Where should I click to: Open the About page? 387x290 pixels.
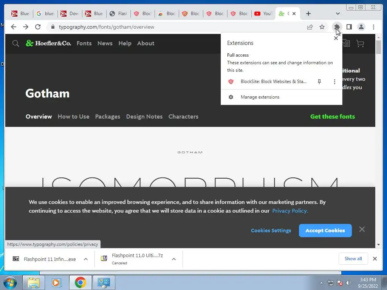pos(146,43)
